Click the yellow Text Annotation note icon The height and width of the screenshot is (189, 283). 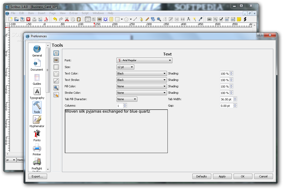[239, 19]
